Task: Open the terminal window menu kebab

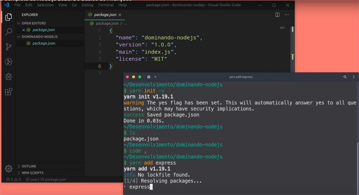Action: (x=354, y=77)
